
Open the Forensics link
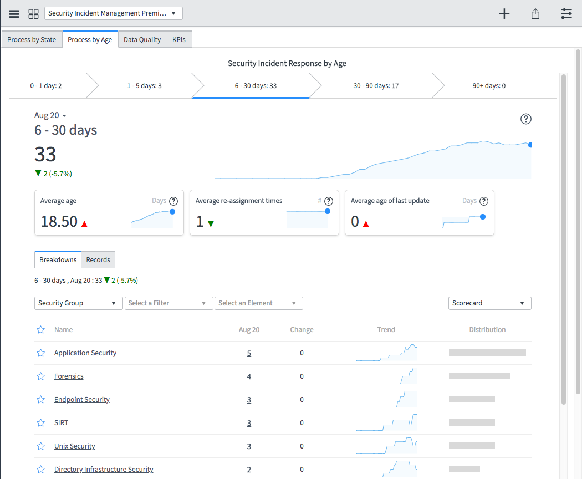pyautogui.click(x=69, y=376)
